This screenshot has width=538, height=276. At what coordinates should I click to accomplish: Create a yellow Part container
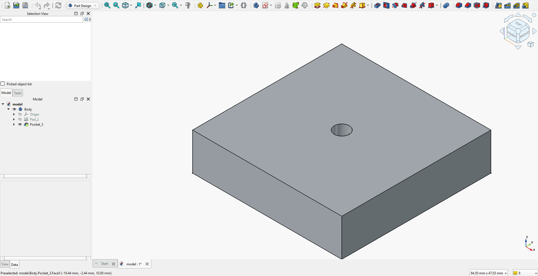coord(200,5)
